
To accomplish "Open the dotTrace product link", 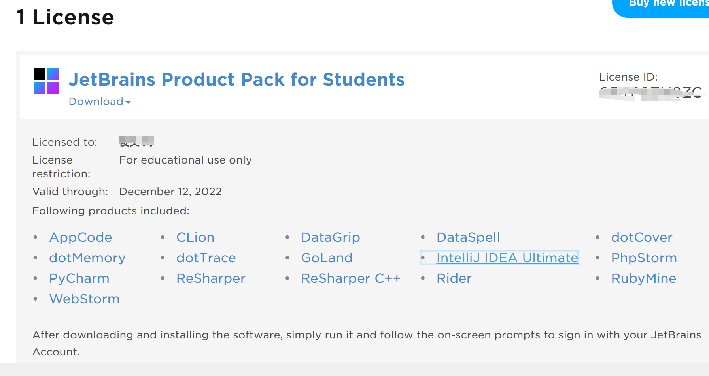I will tap(206, 258).
